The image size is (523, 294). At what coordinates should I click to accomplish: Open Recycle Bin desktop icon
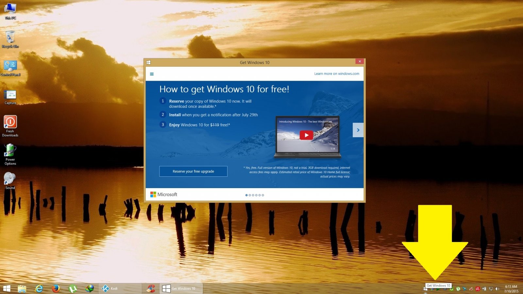coord(10,38)
